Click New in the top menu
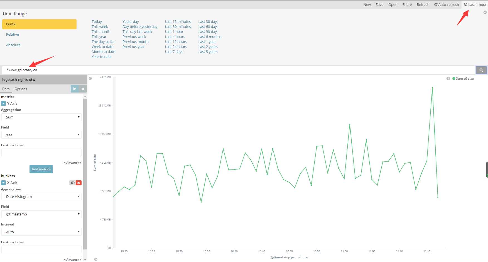Image resolution: width=488 pixels, height=262 pixels. click(367, 4)
